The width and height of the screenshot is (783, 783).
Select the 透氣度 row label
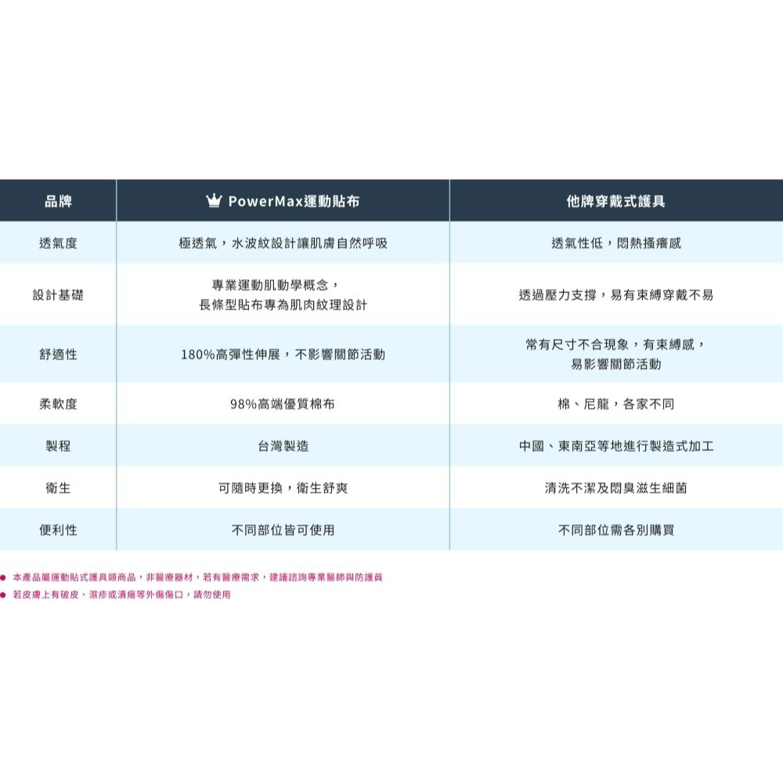click(59, 243)
